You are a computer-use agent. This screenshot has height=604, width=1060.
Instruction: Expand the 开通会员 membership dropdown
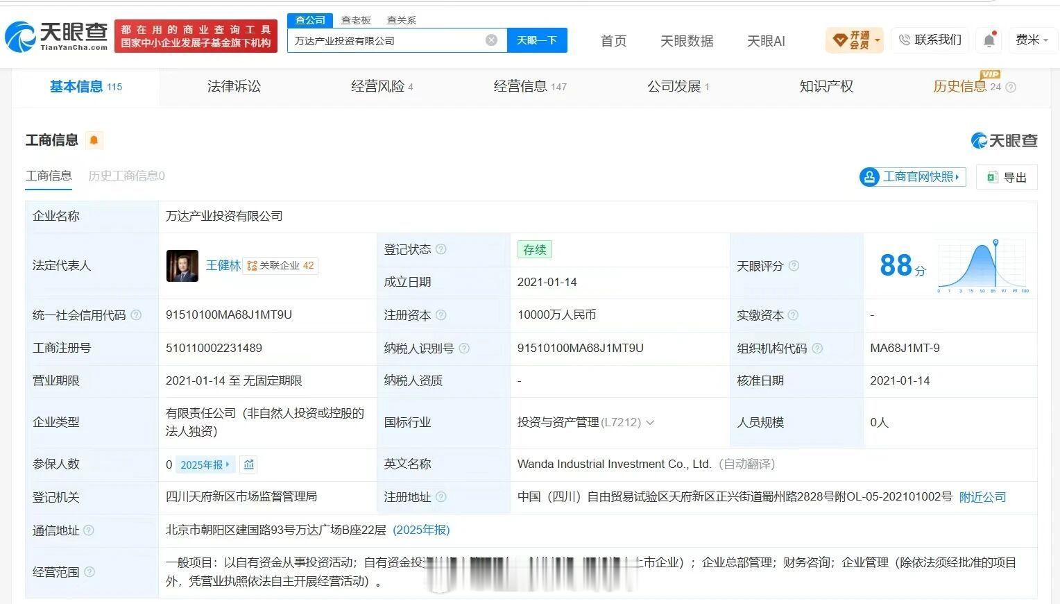854,40
